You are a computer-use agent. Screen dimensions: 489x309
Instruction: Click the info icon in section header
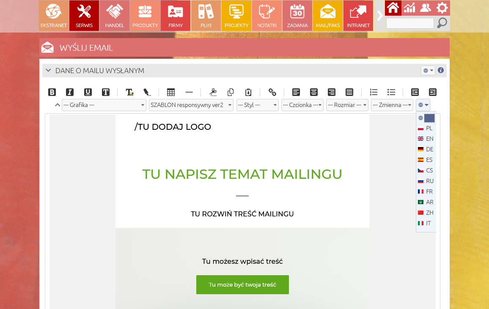(x=441, y=70)
